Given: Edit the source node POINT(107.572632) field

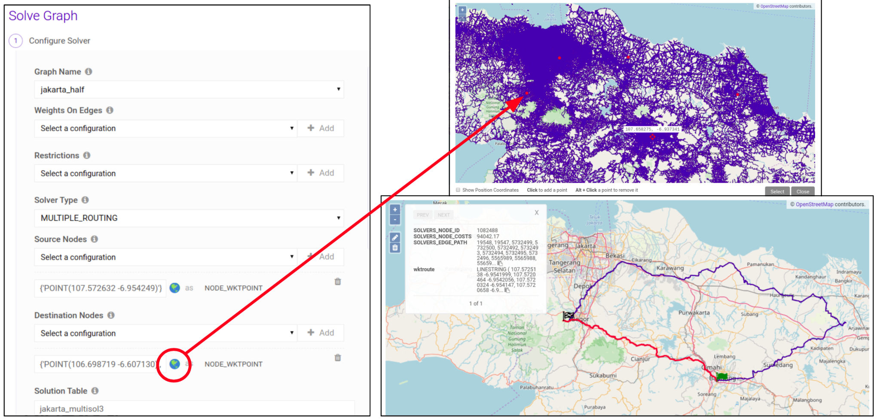Looking at the screenshot, I should pos(100,288).
